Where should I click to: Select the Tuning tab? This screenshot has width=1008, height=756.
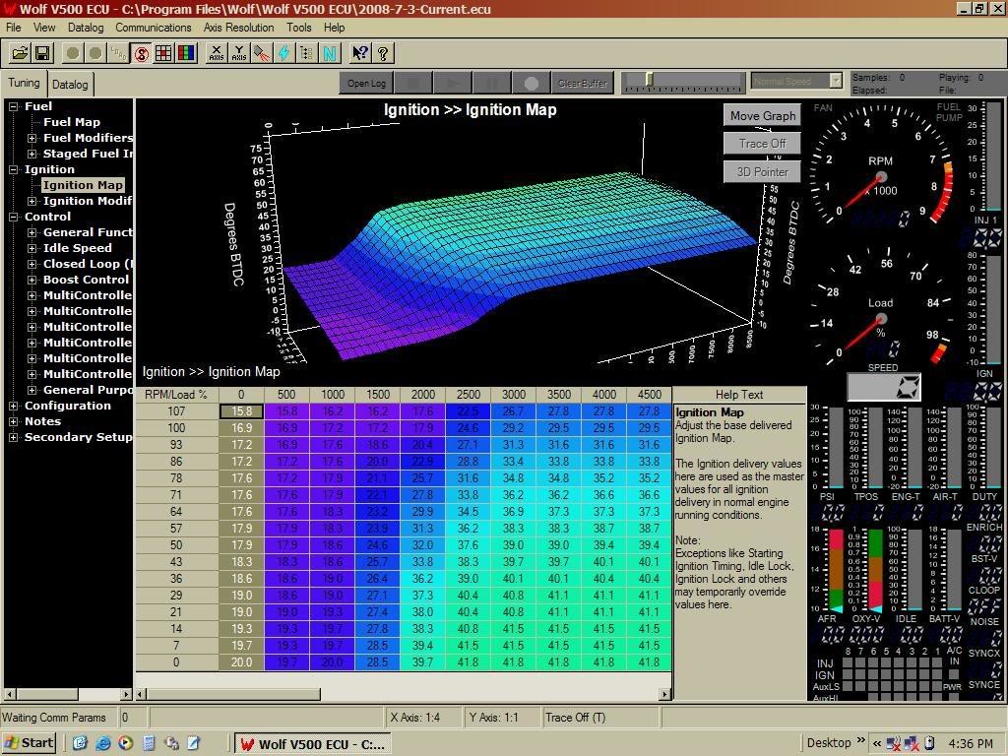coord(25,83)
